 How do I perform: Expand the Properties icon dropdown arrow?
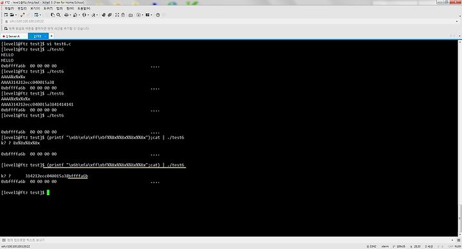click(x=40, y=15)
